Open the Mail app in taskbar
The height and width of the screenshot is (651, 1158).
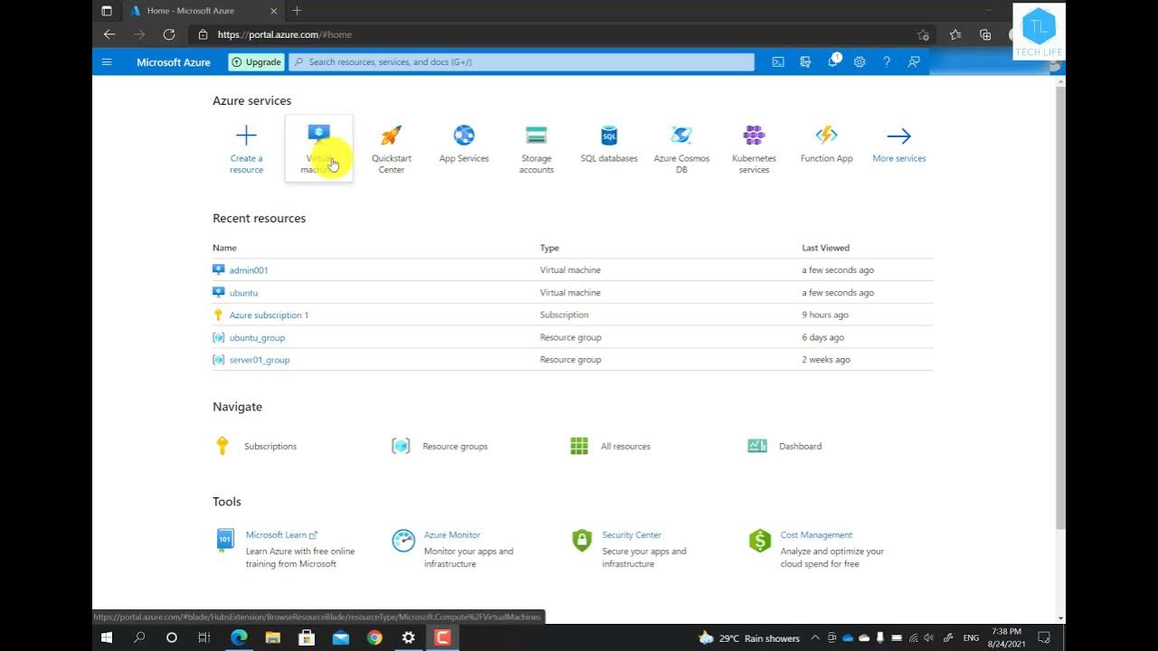coord(340,637)
